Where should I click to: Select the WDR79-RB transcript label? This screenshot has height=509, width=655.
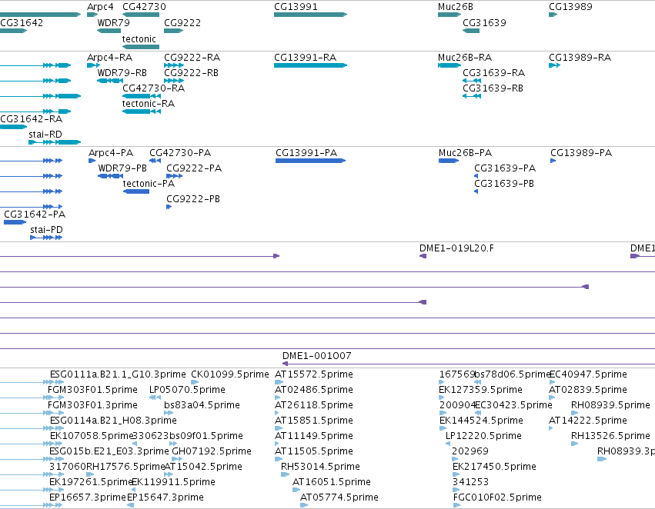(122, 73)
